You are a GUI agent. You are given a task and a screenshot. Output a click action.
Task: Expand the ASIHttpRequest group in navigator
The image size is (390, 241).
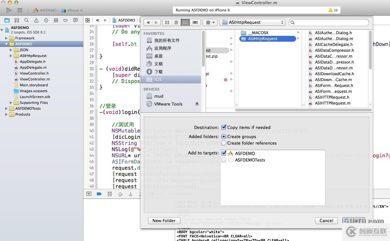11,56
